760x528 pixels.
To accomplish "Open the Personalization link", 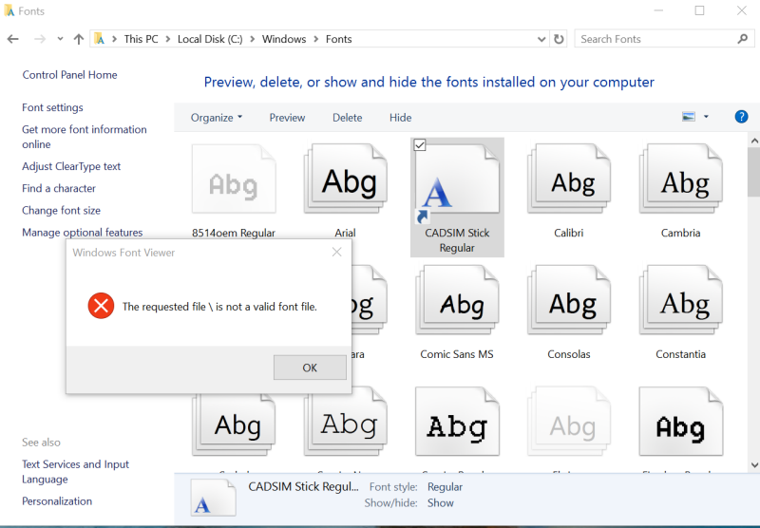I will tap(57, 500).
